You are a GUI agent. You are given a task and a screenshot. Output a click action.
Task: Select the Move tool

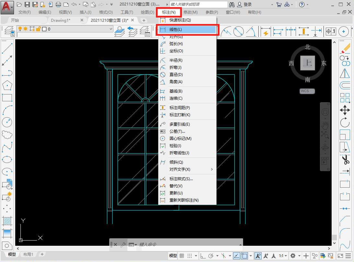[345, 110]
